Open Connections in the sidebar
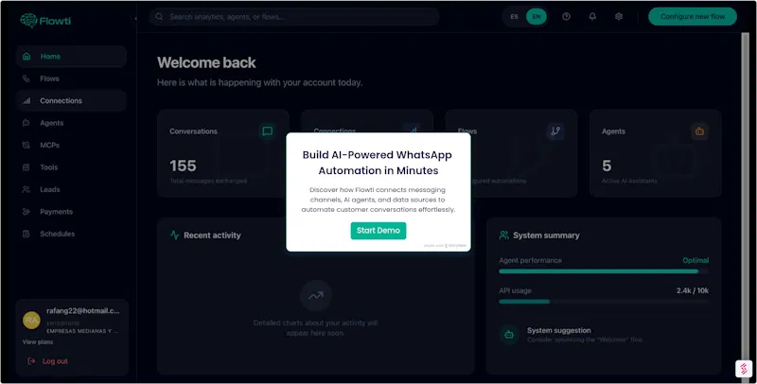The width and height of the screenshot is (757, 384). (x=71, y=101)
